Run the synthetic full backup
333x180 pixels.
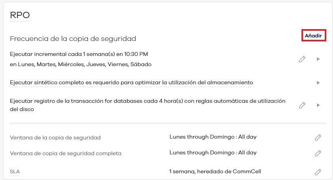coord(318,83)
